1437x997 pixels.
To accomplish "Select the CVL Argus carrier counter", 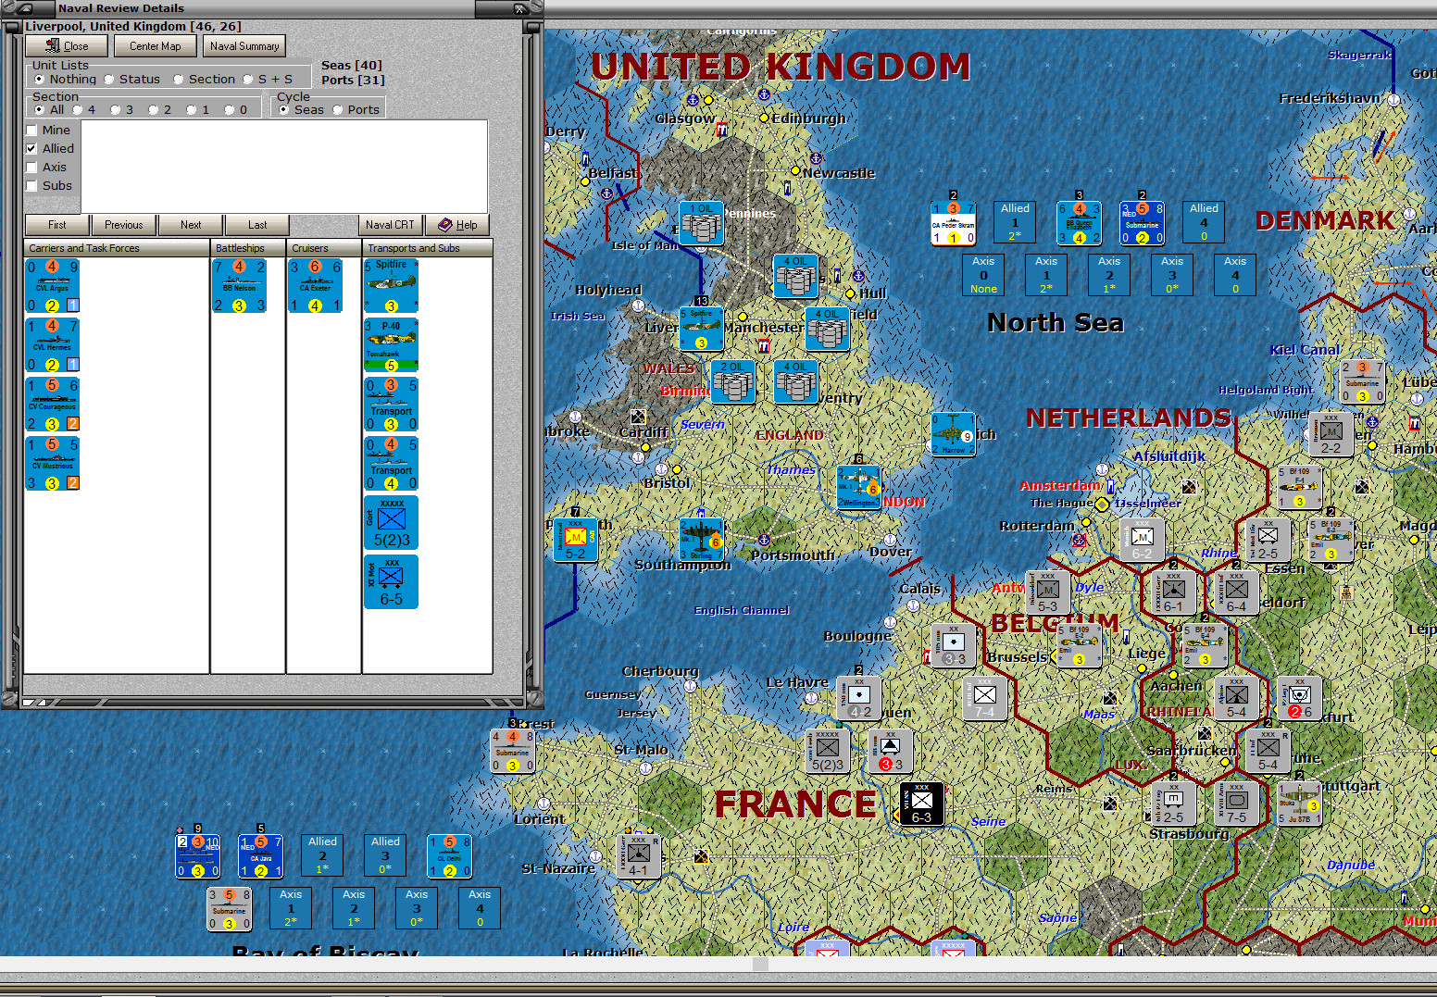I will point(53,285).
